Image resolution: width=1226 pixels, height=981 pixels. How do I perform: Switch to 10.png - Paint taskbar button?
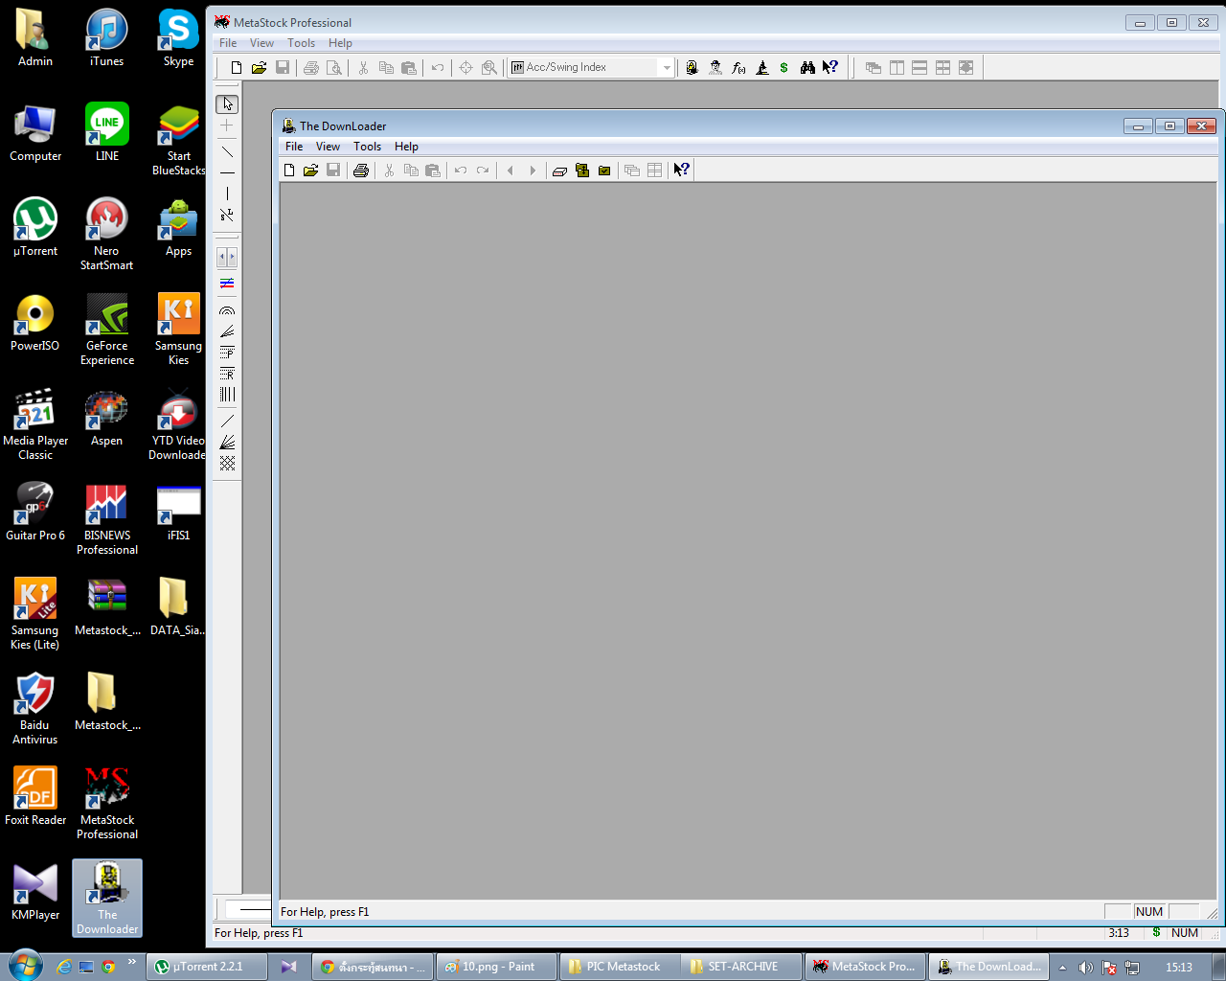(x=496, y=967)
